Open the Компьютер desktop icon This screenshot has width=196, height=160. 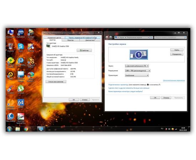point(10,33)
